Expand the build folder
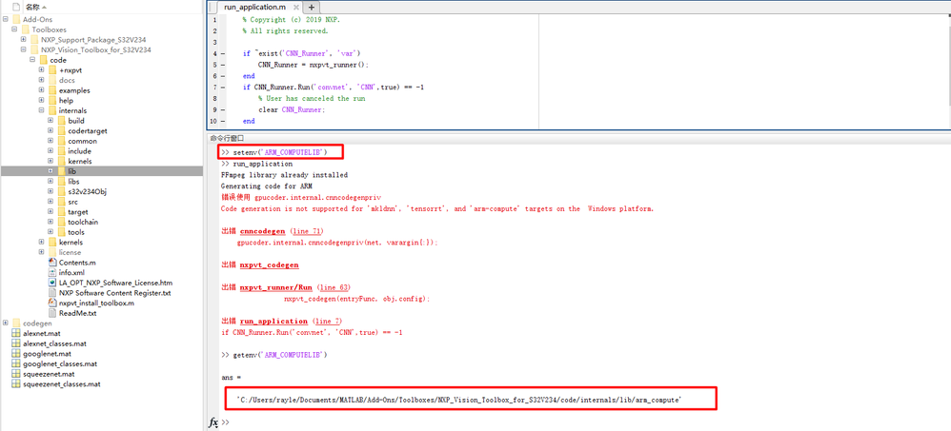Image resolution: width=951 pixels, height=431 pixels. tap(51, 121)
